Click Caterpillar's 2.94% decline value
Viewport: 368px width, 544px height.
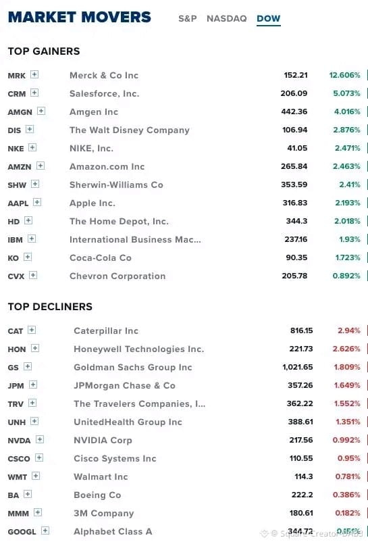point(349,330)
